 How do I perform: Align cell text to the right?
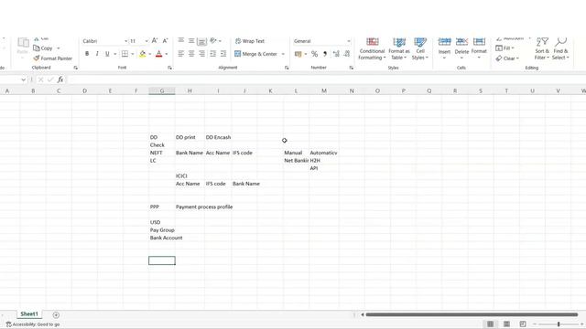(201, 54)
